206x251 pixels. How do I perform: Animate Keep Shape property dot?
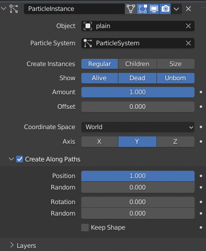[x=201, y=228]
